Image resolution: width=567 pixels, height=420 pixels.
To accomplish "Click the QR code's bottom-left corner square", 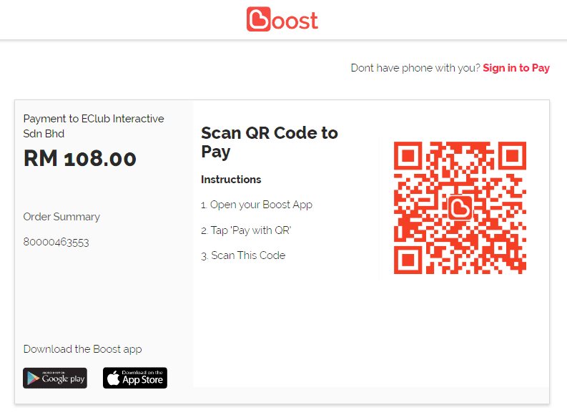I will pyautogui.click(x=408, y=259).
